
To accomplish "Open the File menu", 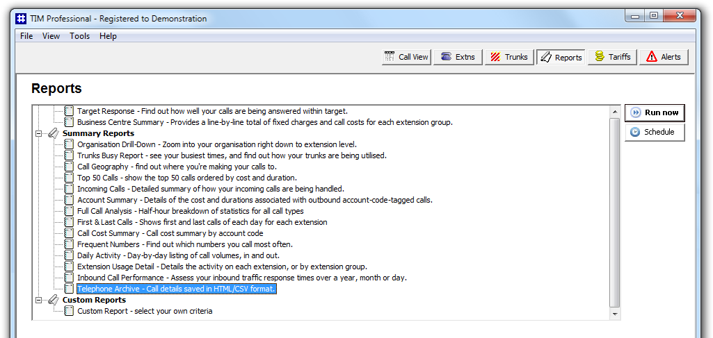I will pos(26,36).
